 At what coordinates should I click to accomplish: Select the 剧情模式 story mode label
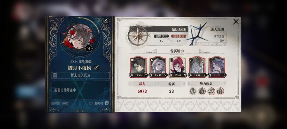[161, 36]
